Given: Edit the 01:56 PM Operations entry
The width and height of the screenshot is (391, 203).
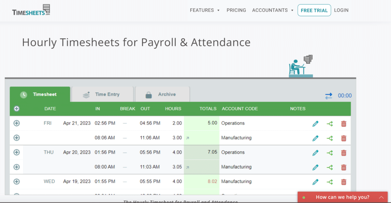Looking at the screenshot, I should pyautogui.click(x=315, y=153).
